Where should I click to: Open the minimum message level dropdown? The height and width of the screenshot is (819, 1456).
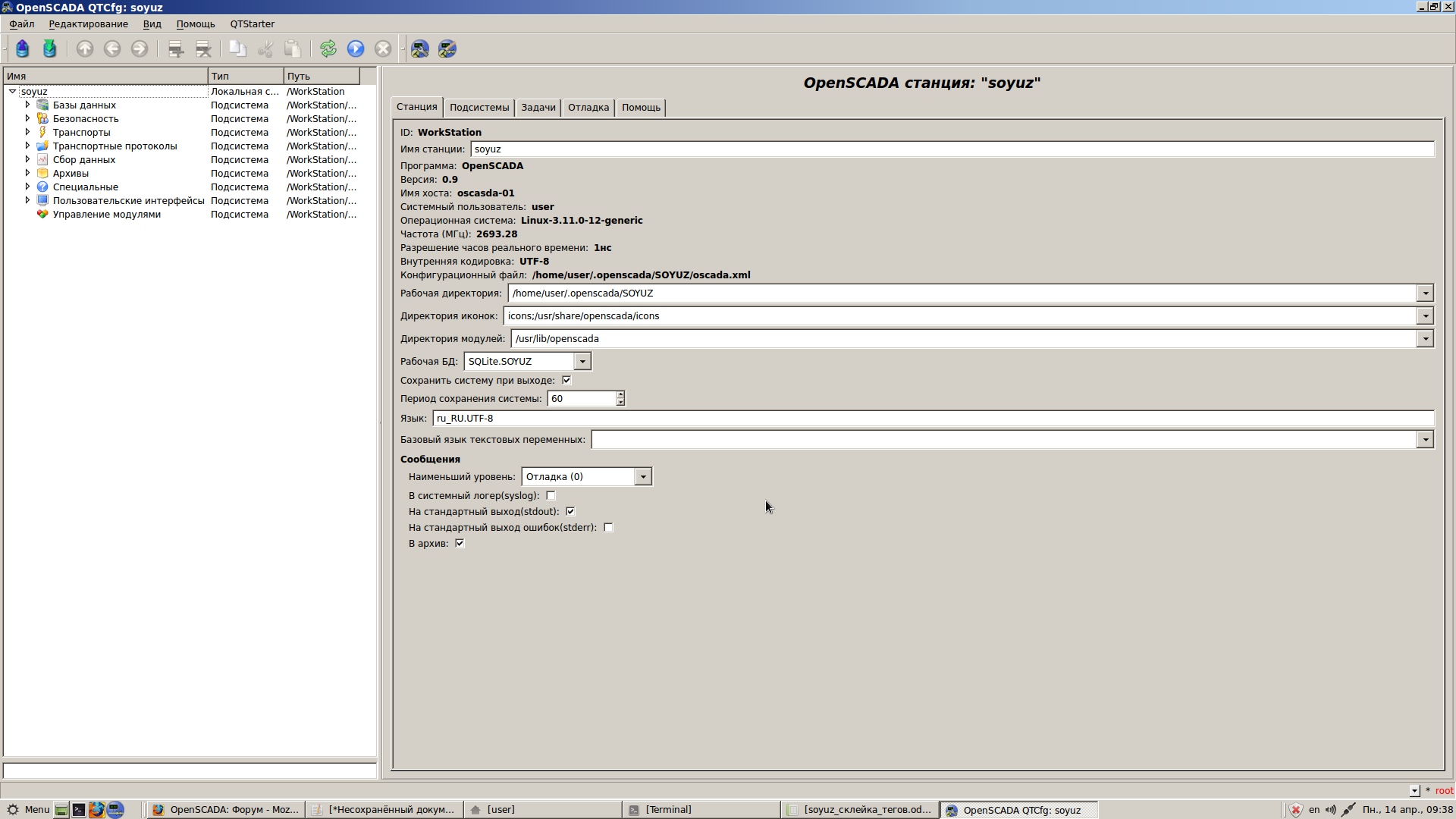click(643, 477)
